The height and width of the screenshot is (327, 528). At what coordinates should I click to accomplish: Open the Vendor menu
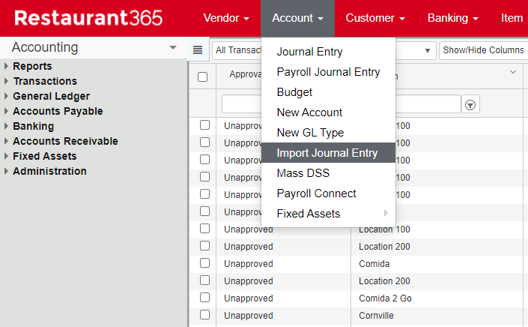point(226,18)
